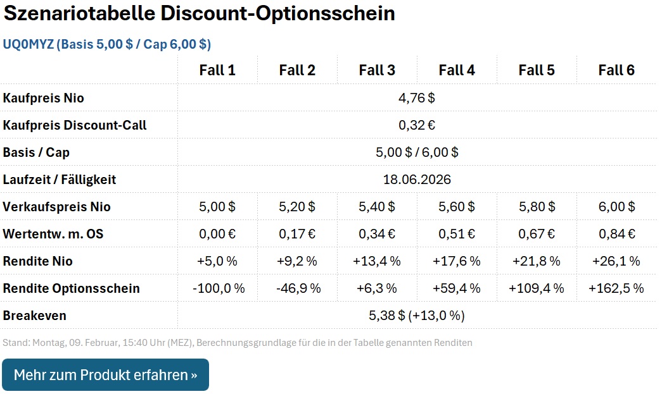Open the Mehr zum Produkt erfahren button
The height and width of the screenshot is (394, 662).
(x=106, y=374)
